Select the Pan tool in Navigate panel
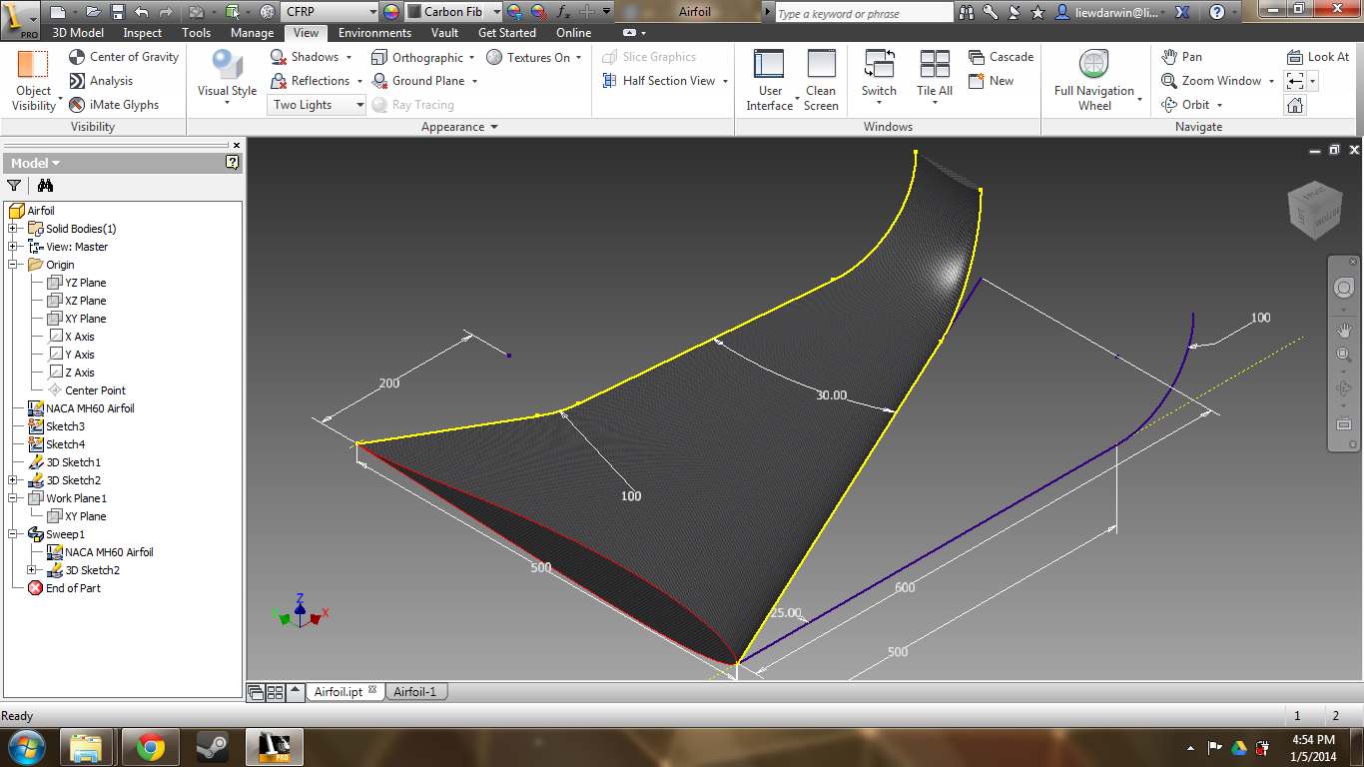 click(x=1181, y=56)
